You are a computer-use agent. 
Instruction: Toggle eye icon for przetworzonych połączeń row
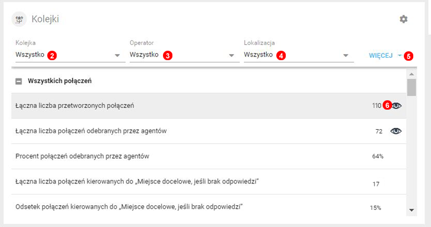(396, 106)
